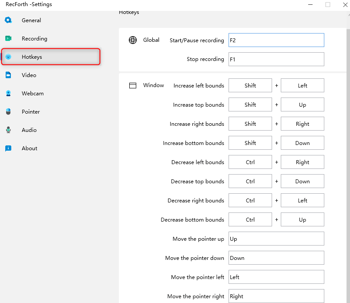Edit Down key for Increase bottom bounds
Image resolution: width=350 pixels, height=303 pixels.
tap(303, 143)
